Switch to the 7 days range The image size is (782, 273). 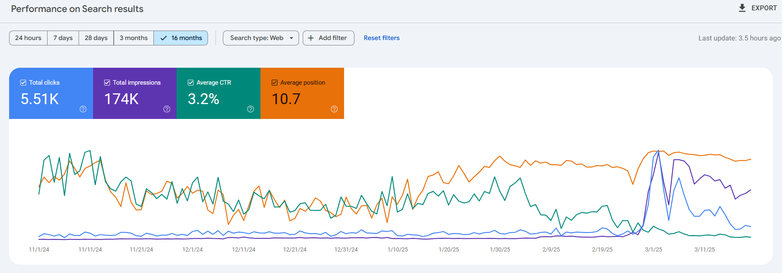pyautogui.click(x=63, y=38)
